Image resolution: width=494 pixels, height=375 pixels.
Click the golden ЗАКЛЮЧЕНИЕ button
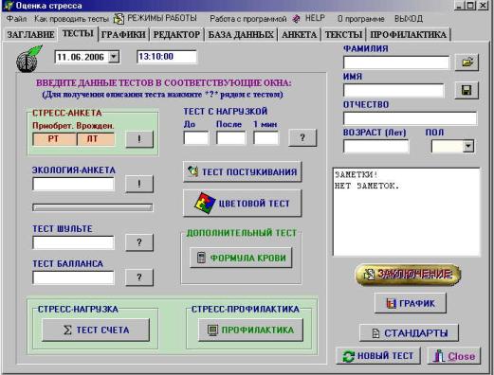click(x=408, y=275)
